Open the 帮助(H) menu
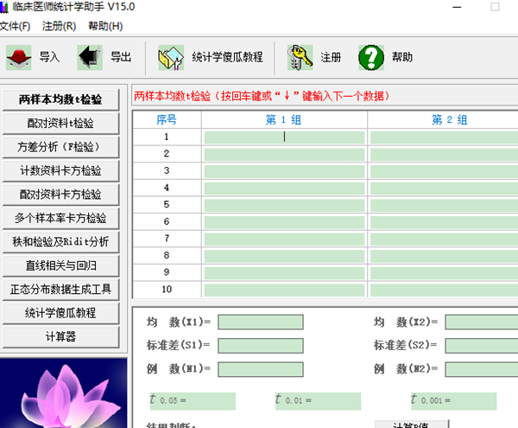This screenshot has width=518, height=428. coord(105,26)
